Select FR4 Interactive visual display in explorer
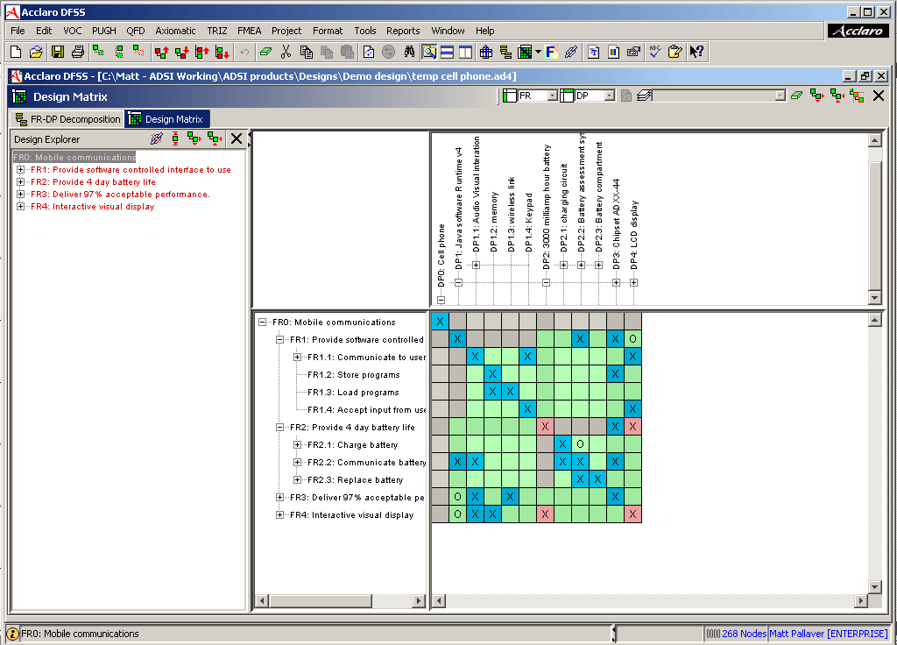 pyautogui.click(x=102, y=207)
